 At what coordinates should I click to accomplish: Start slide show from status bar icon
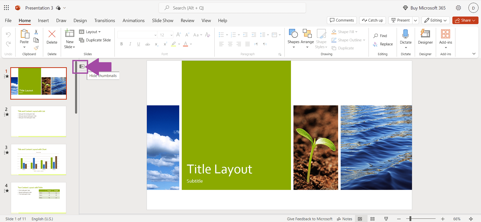click(386, 219)
